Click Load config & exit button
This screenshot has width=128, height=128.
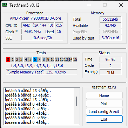pyautogui.click(x=104, y=112)
